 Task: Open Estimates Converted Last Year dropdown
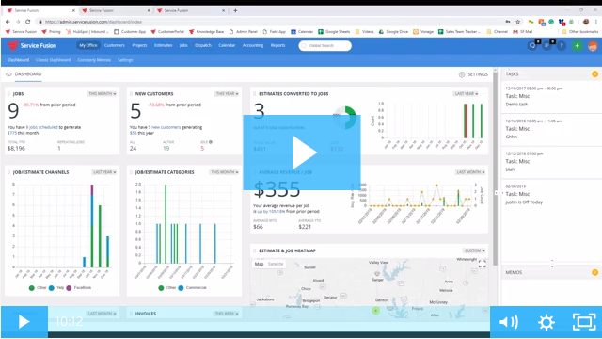point(467,94)
